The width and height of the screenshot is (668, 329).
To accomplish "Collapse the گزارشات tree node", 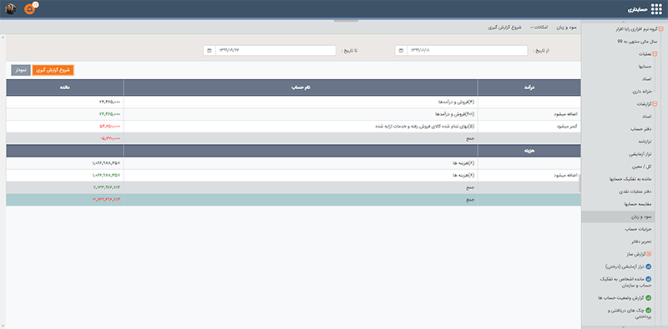I will click(x=655, y=104).
